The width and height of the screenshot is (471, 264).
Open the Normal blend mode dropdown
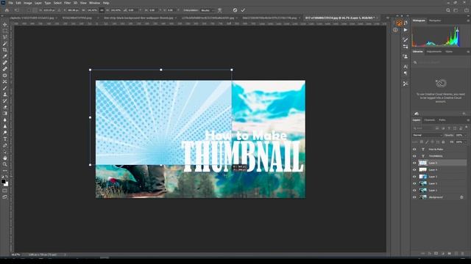click(427, 135)
